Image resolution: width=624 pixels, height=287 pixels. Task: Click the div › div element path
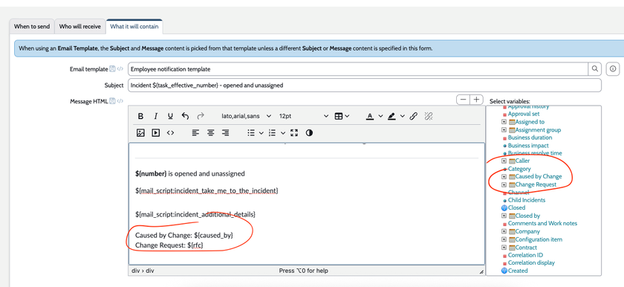143,271
